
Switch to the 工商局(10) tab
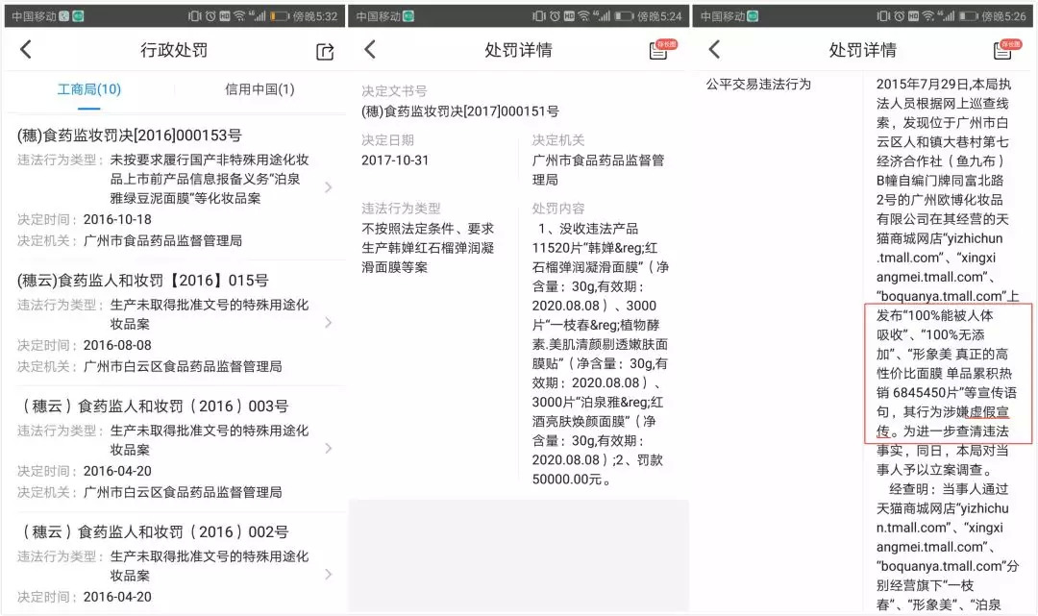(x=88, y=89)
